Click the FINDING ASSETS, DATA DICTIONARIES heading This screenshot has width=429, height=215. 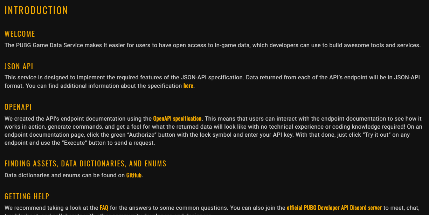[x=85, y=163]
